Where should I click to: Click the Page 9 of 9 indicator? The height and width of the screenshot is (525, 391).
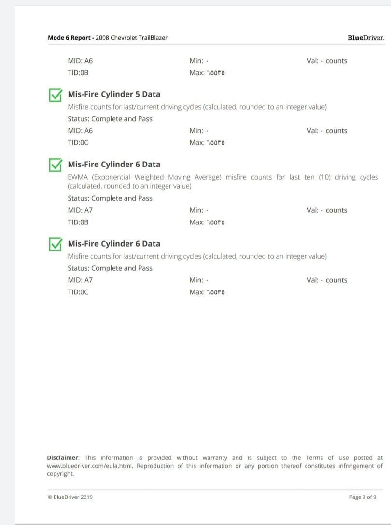tap(363, 497)
